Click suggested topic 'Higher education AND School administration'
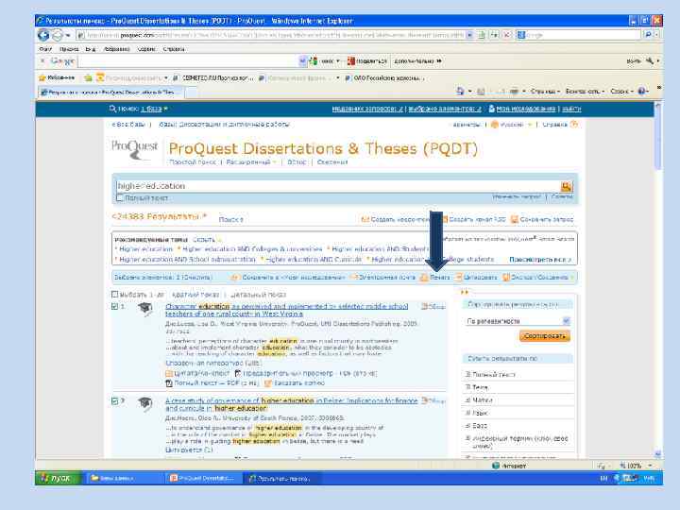 point(187,260)
